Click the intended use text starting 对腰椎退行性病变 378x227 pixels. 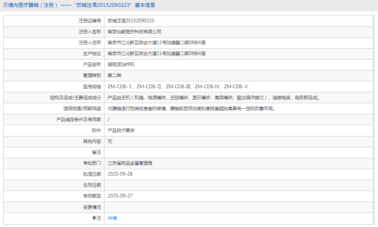pyautogui.click(x=191, y=109)
